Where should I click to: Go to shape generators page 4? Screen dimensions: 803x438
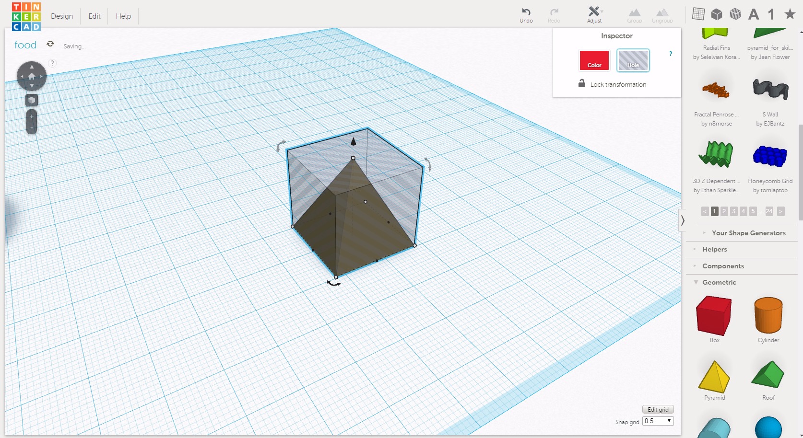pyautogui.click(x=744, y=211)
